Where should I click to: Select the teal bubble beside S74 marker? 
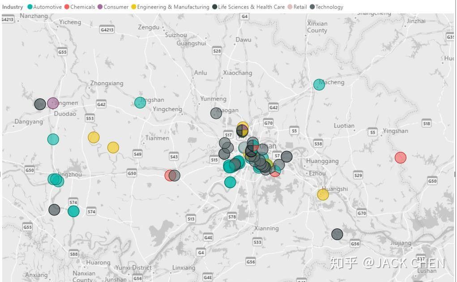point(73,211)
